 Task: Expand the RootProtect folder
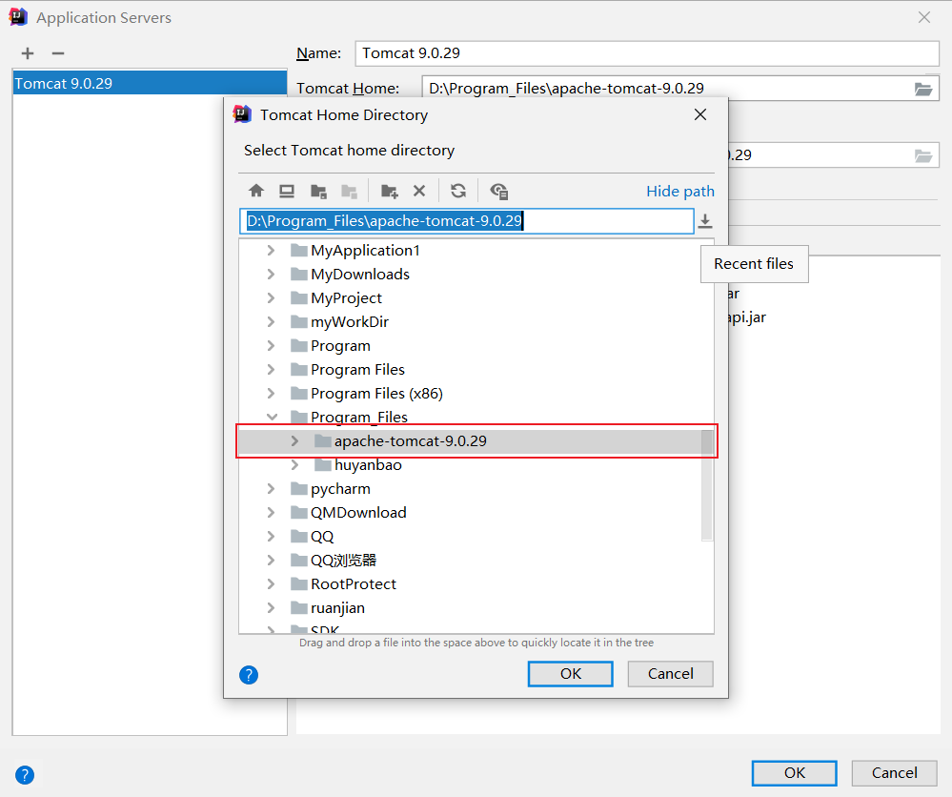coord(271,583)
